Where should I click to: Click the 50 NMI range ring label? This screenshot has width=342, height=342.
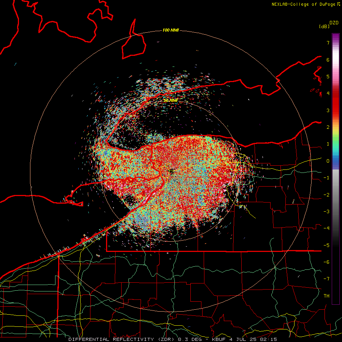tap(171, 100)
